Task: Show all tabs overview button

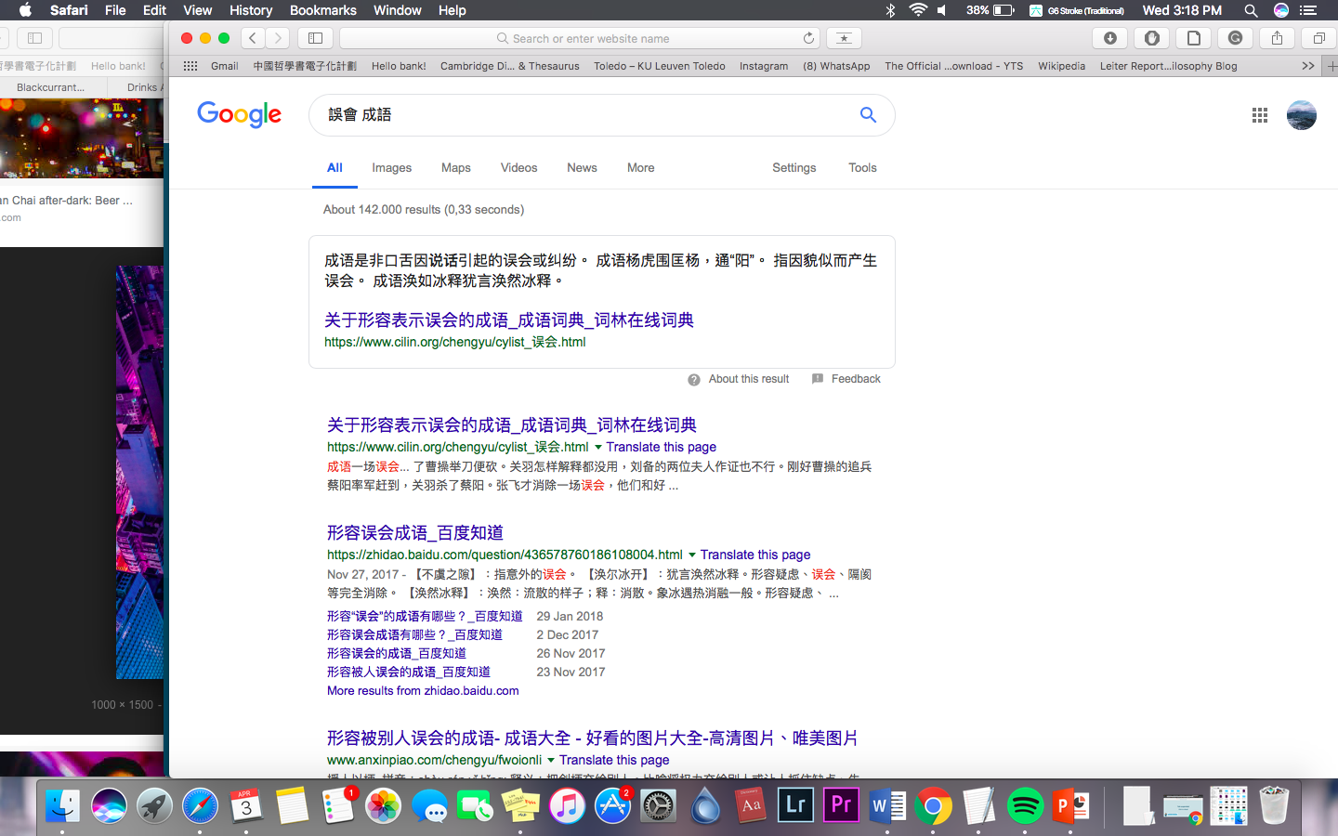Action: click(1318, 38)
